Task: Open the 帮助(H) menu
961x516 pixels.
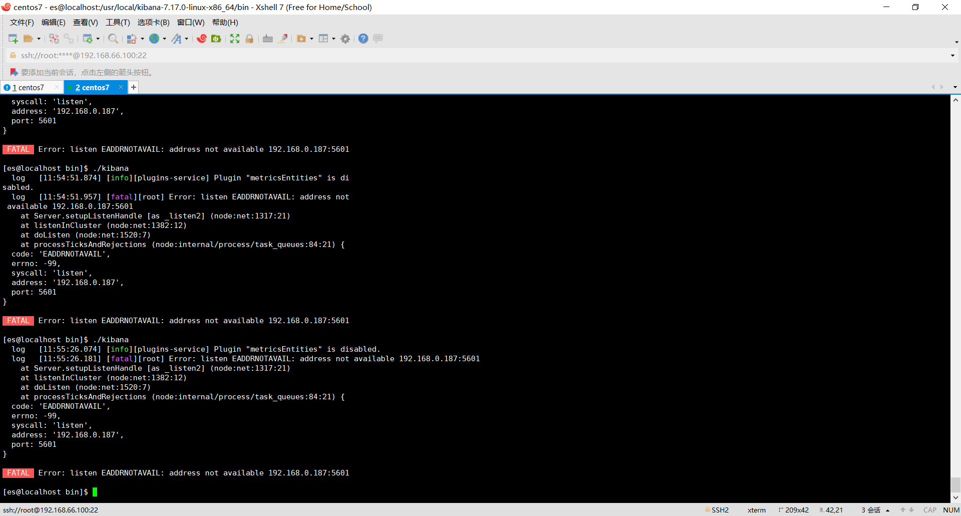Action: pos(225,23)
